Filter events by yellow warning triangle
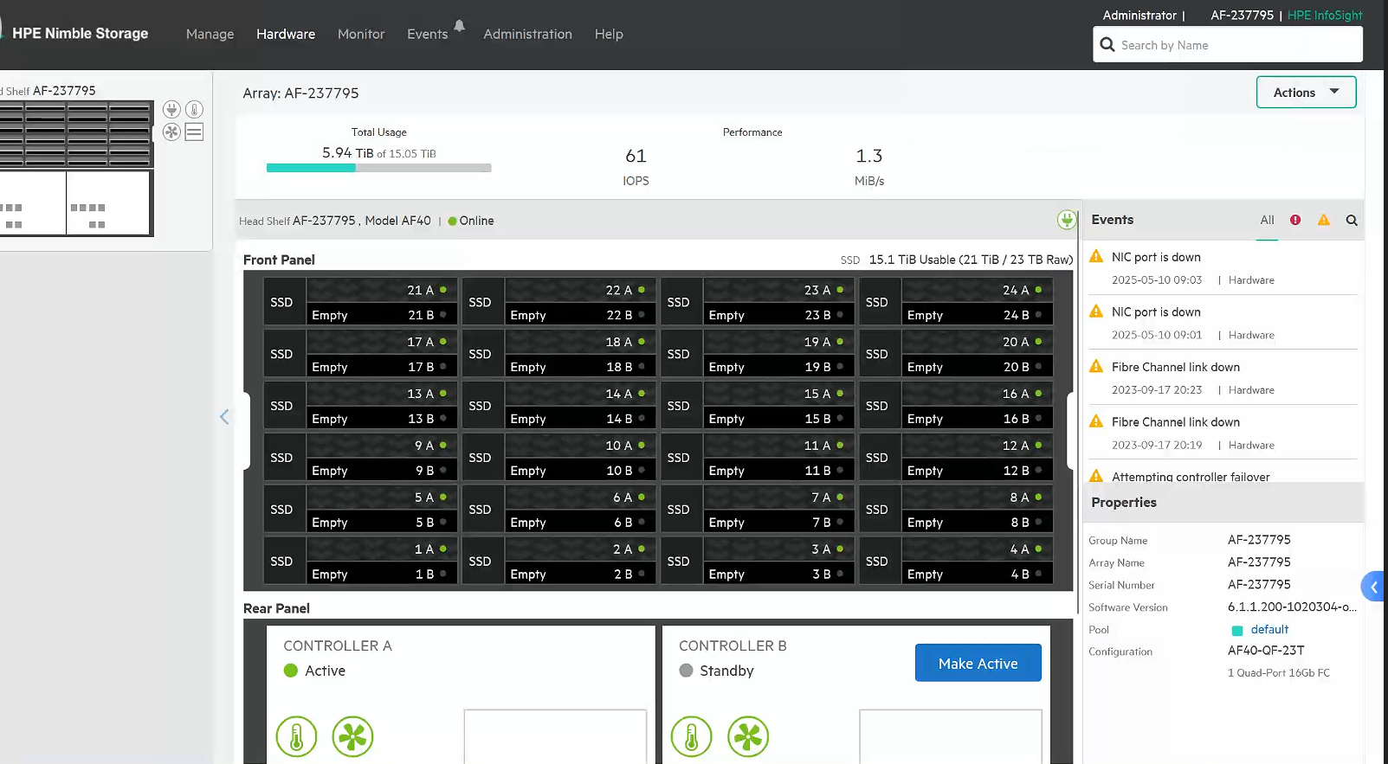The width and height of the screenshot is (1388, 764). 1323,221
